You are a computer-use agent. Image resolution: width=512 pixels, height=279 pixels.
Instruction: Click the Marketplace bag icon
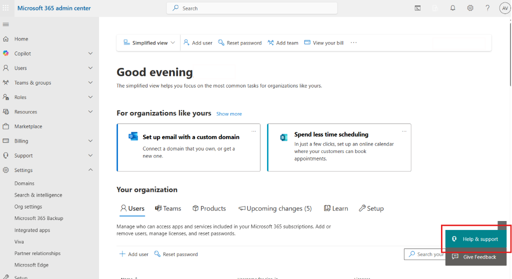6,126
